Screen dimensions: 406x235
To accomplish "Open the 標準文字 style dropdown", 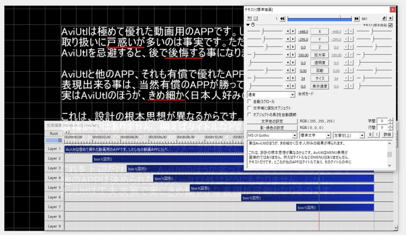I will click(x=315, y=135).
